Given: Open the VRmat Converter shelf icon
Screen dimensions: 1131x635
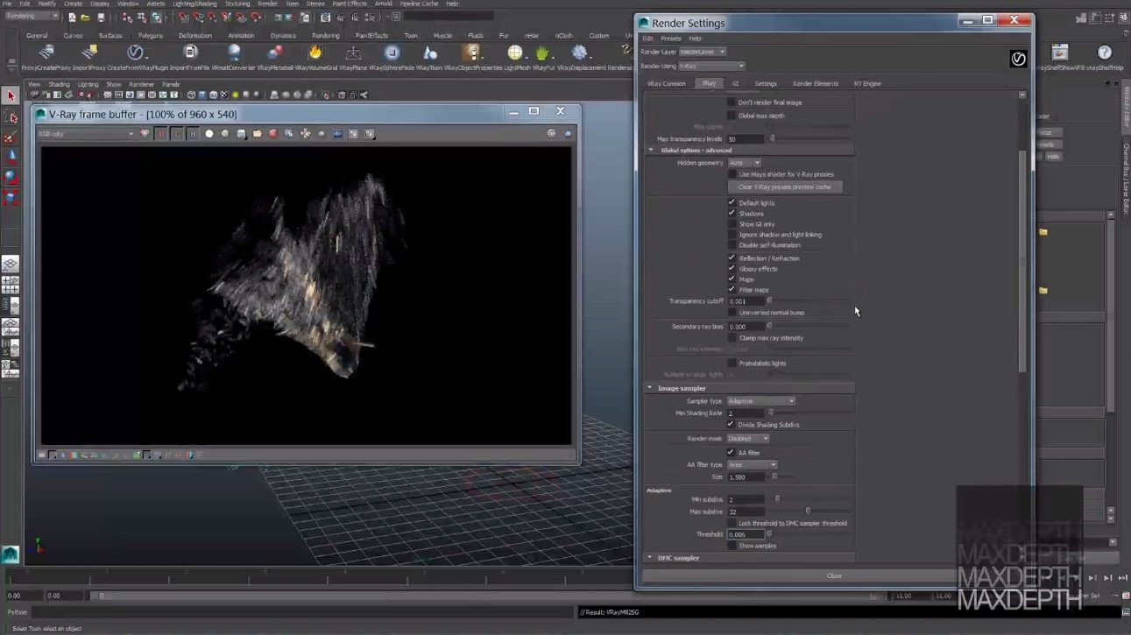Looking at the screenshot, I should [x=233, y=53].
